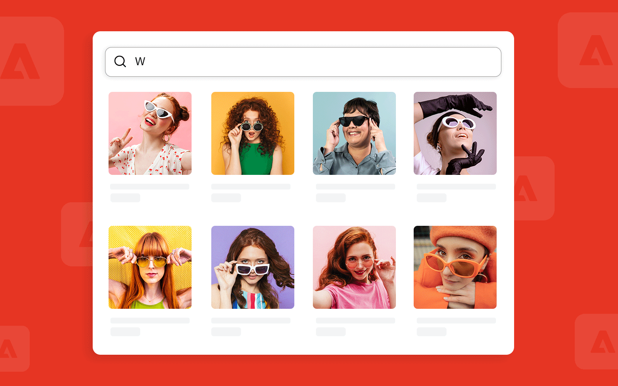Image resolution: width=618 pixels, height=386 pixels.
Task: Select curly-haired woman in green top image
Action: (253, 133)
